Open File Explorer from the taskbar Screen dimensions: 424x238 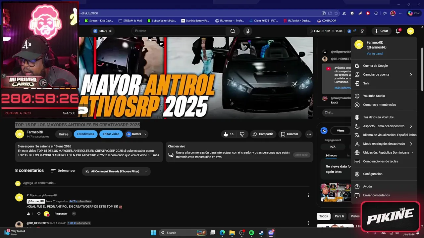coord(232,233)
